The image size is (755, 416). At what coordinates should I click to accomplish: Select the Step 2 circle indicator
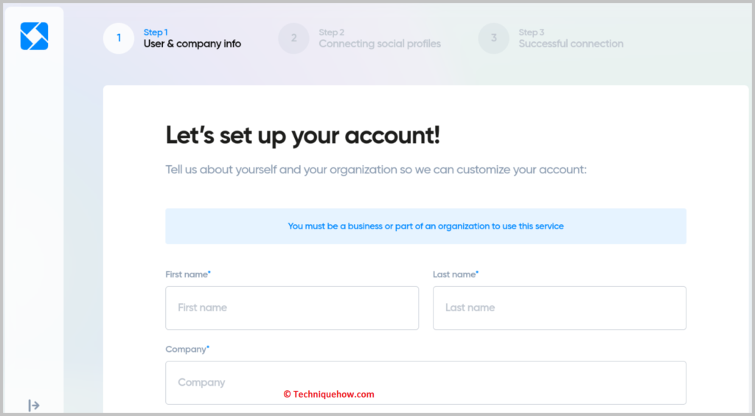(x=293, y=38)
